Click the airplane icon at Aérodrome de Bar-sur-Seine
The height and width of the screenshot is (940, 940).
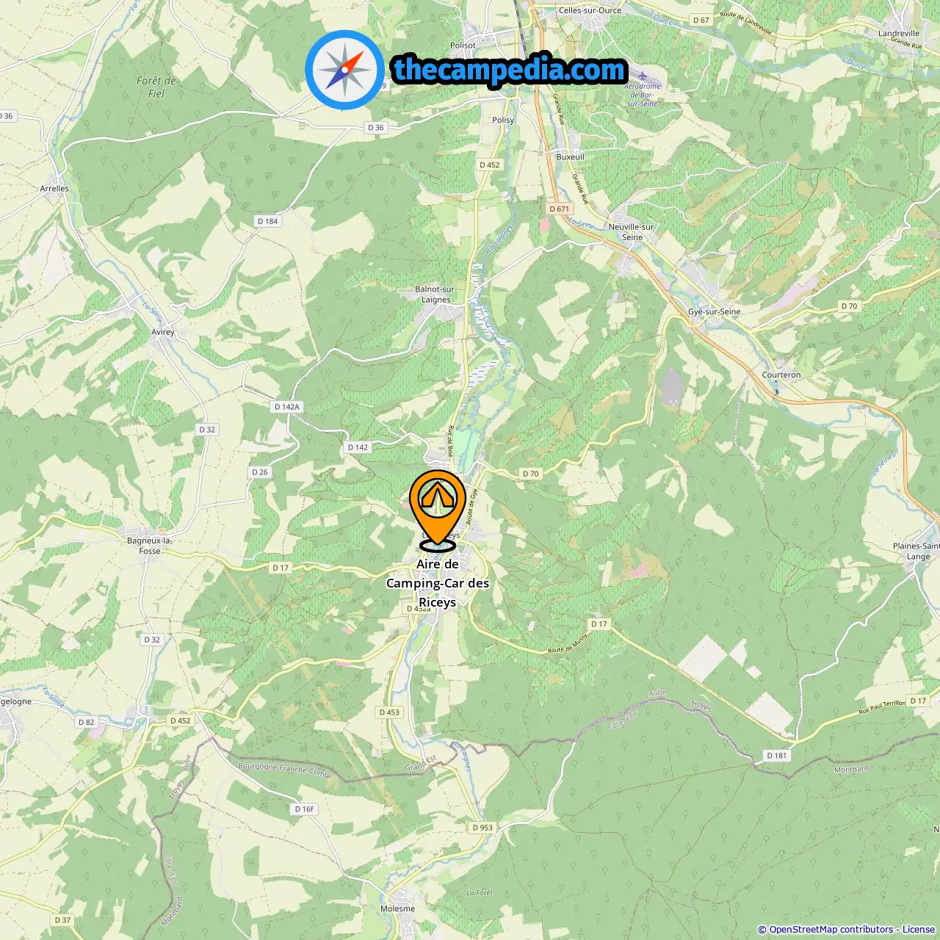click(643, 76)
